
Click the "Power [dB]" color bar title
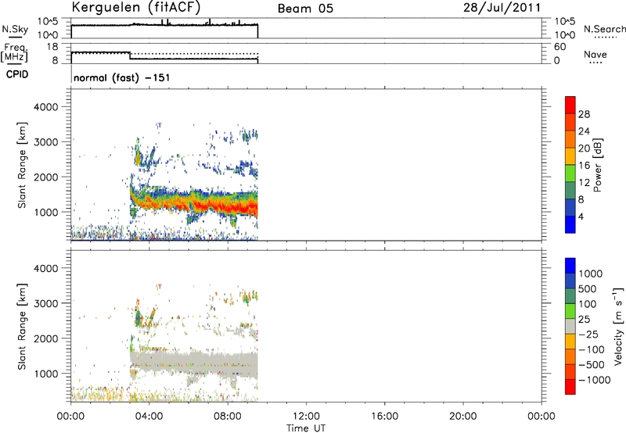pyautogui.click(x=597, y=165)
